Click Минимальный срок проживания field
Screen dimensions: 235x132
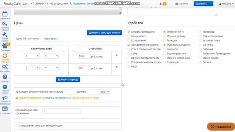pyautogui.click(x=61, y=111)
